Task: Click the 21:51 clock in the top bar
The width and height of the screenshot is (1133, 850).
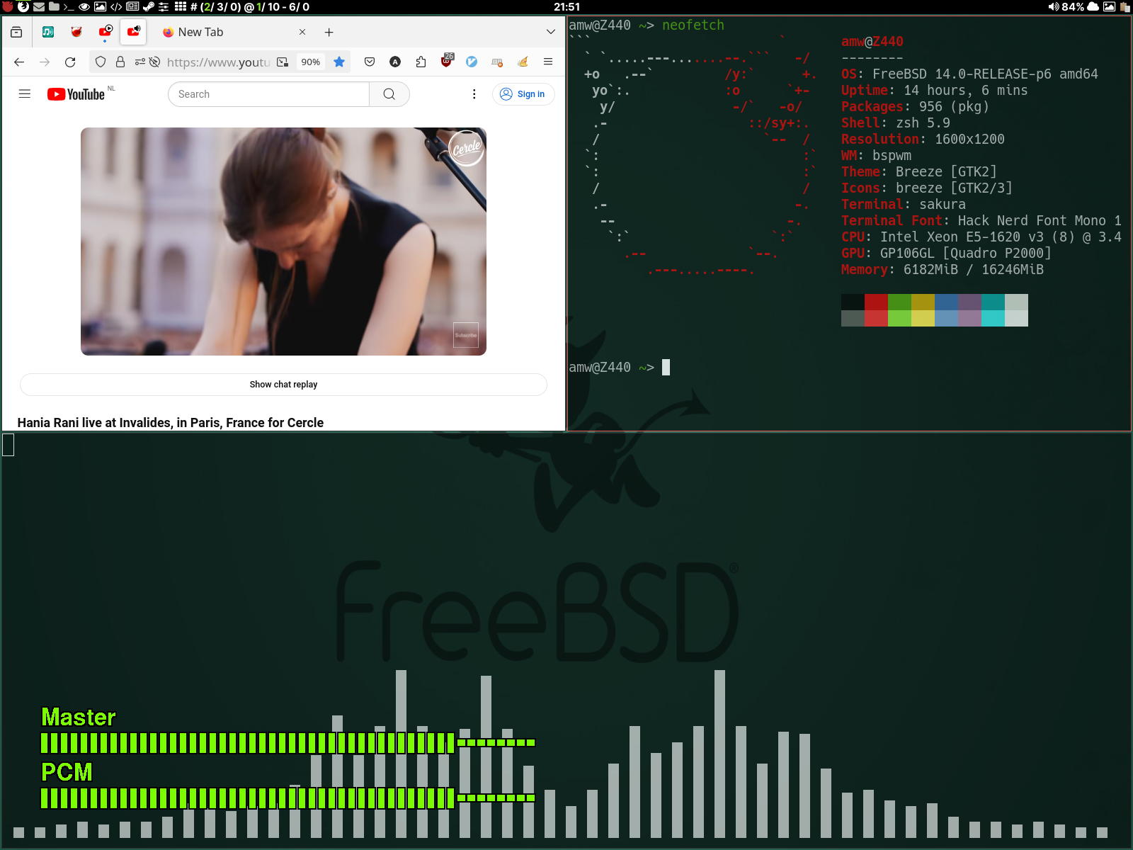Action: 567,7
